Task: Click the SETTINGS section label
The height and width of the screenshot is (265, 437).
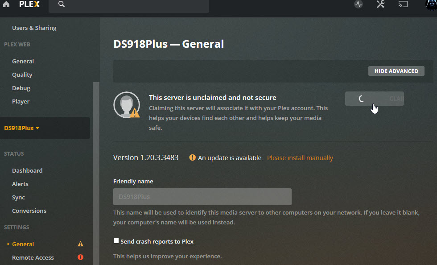Action: click(x=16, y=228)
